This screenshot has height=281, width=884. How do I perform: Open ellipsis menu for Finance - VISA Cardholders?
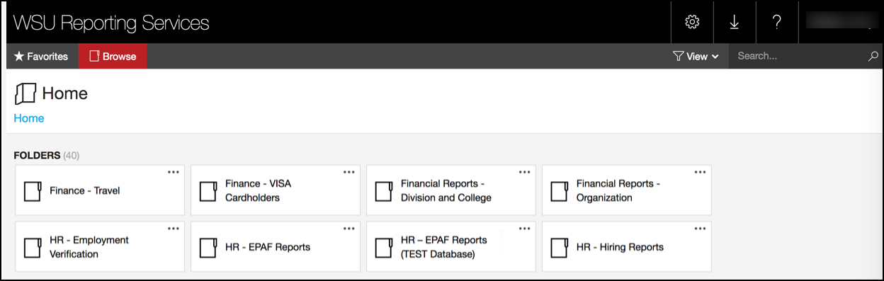click(x=349, y=172)
